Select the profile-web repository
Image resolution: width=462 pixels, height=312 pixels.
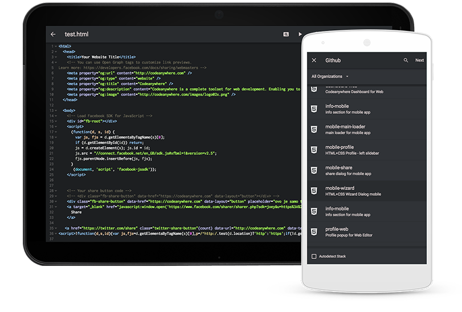(367, 232)
